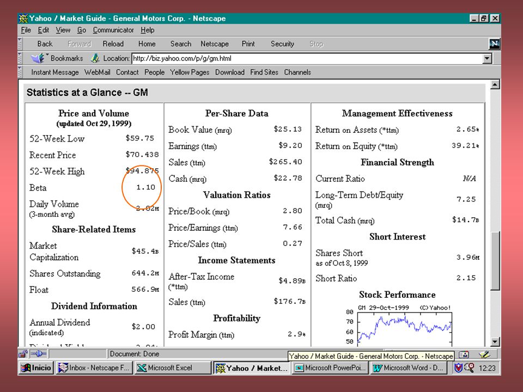Click the 'Statistics at a Glance -- GM' heading
523x392 pixels.
coord(87,93)
